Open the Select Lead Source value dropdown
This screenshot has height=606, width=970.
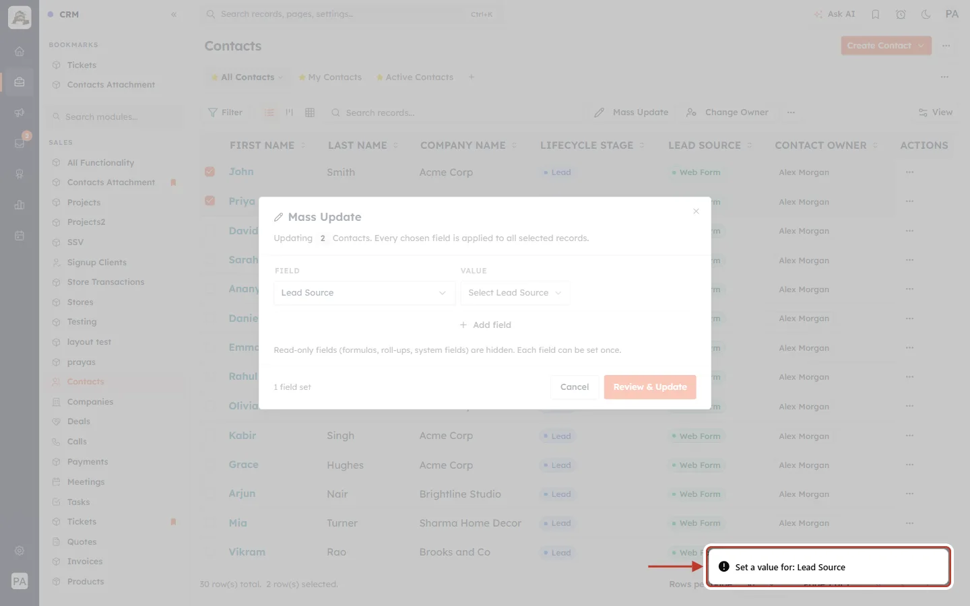click(x=515, y=293)
